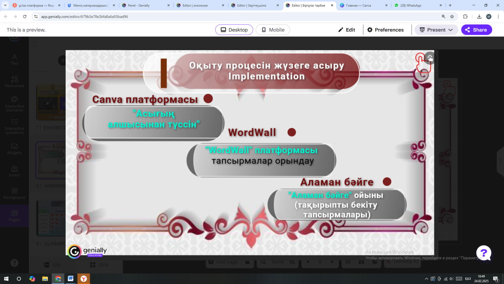Go back in browser history

click(x=6, y=17)
